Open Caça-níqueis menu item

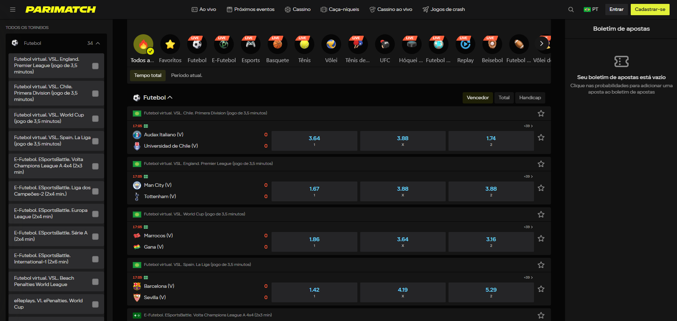click(340, 10)
